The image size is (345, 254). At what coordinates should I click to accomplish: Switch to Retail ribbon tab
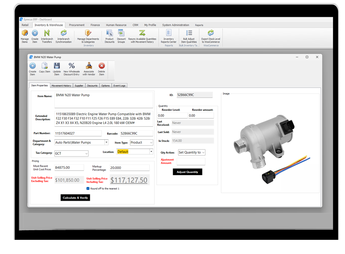point(25,25)
